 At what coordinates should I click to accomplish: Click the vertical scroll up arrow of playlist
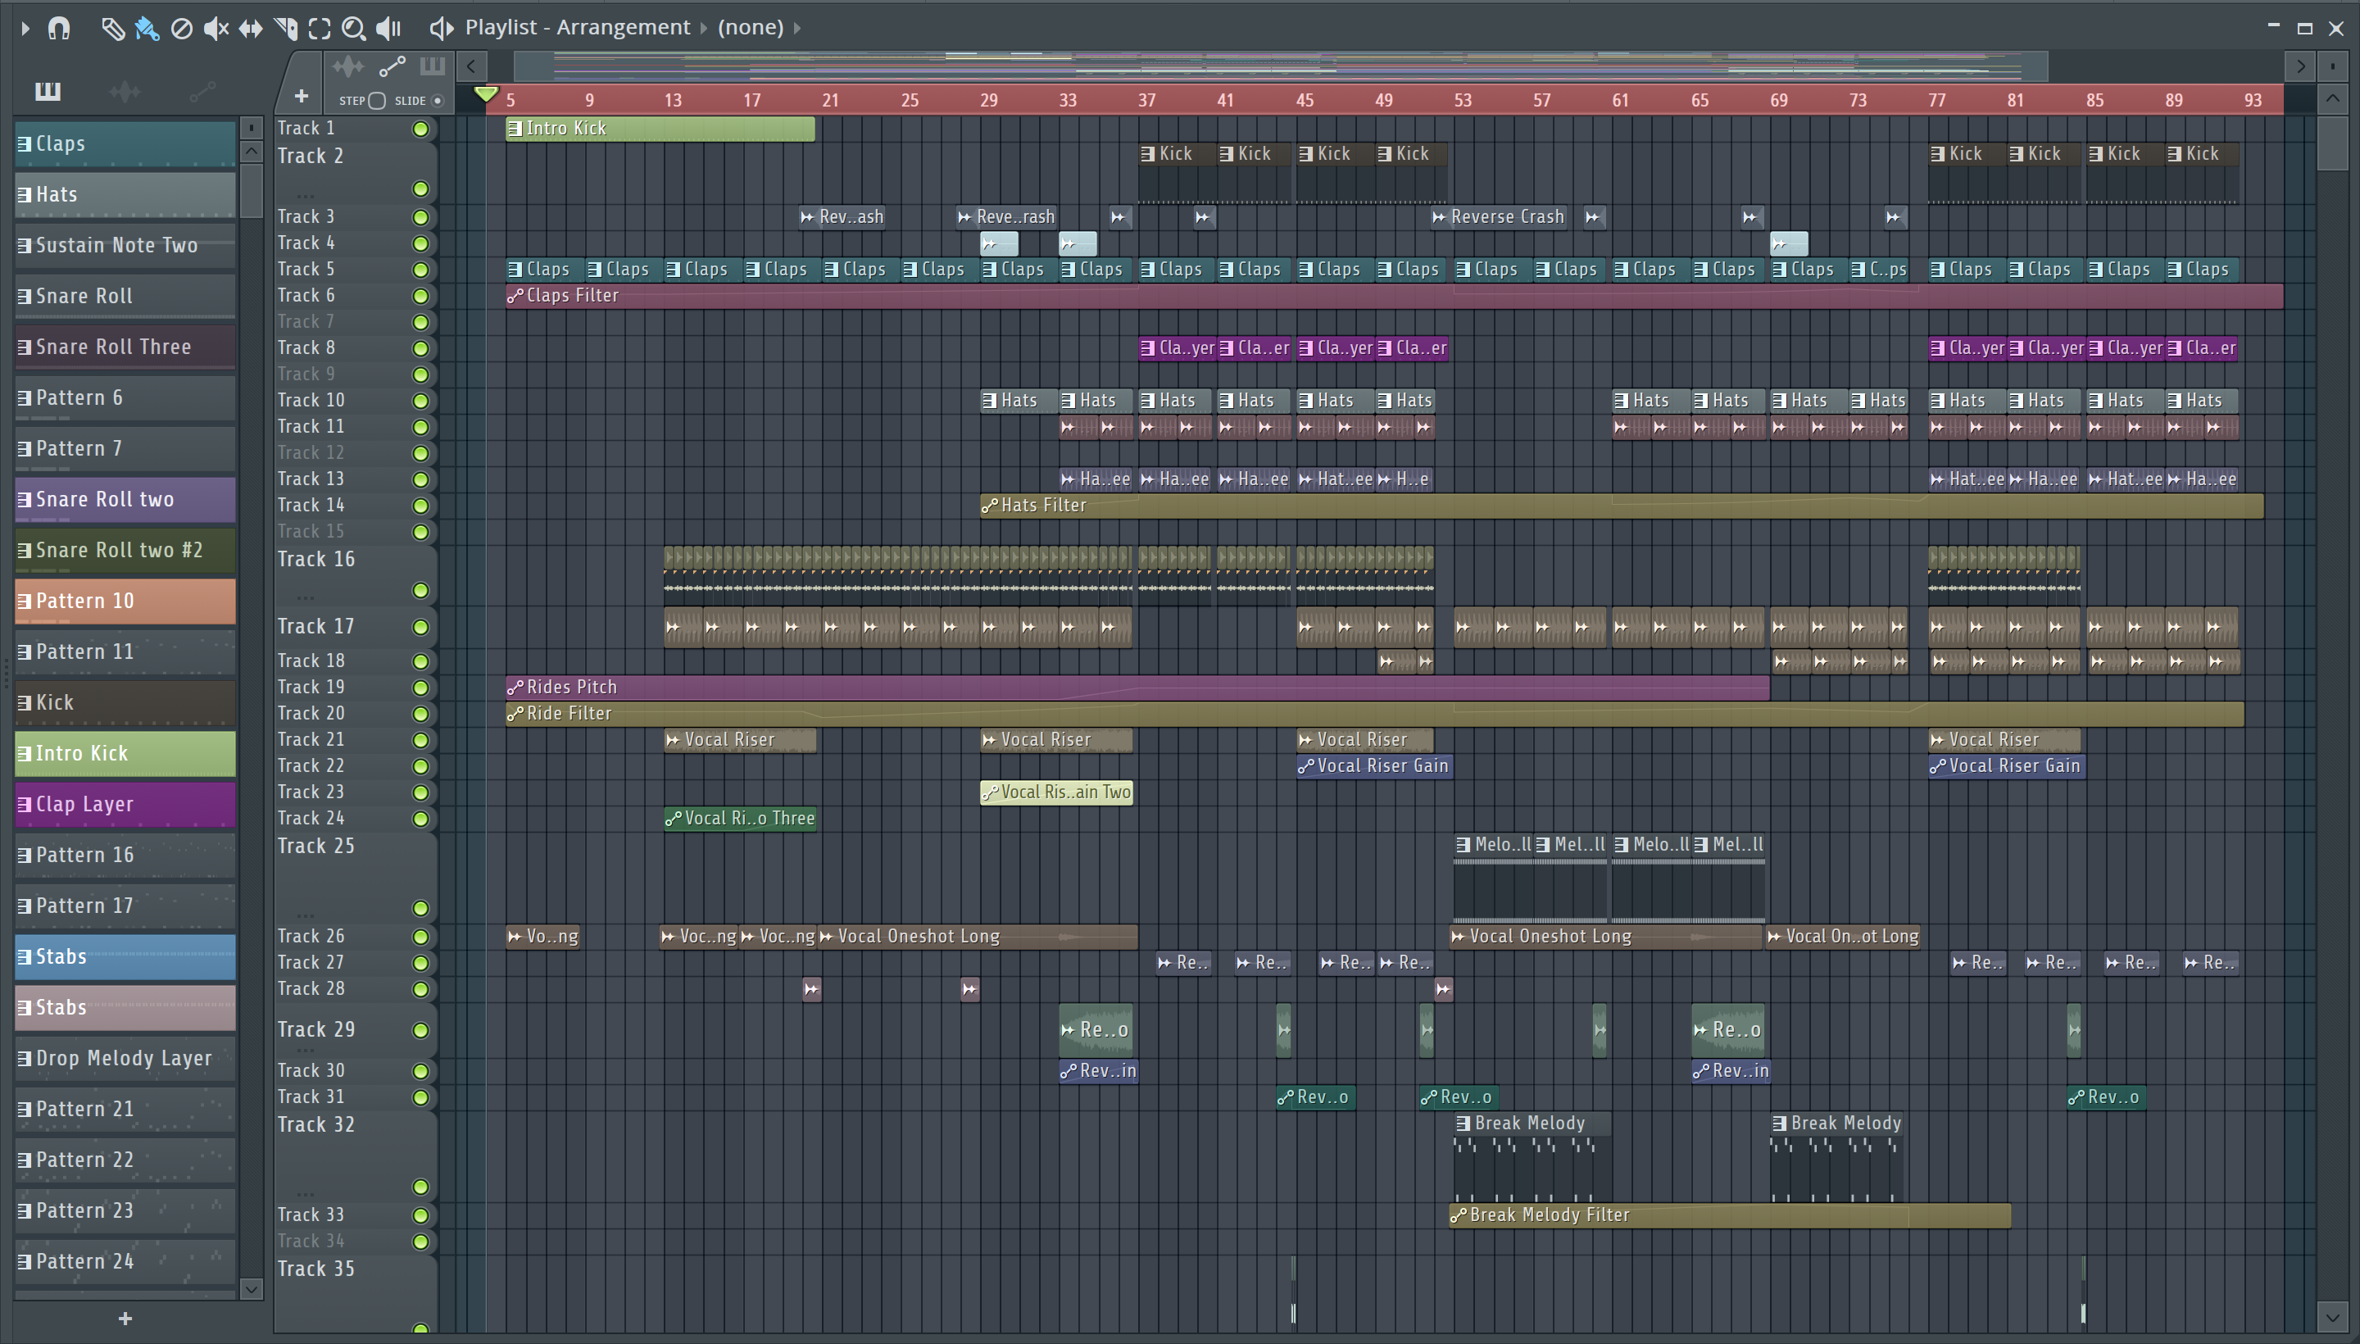(x=2333, y=99)
